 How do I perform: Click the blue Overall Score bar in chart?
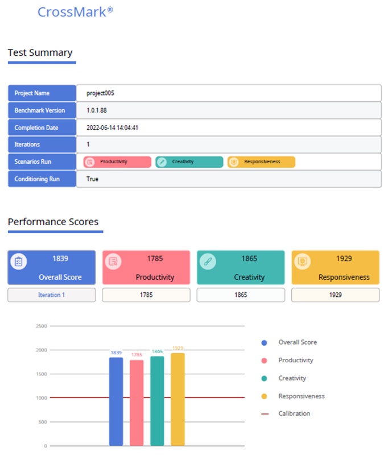(116, 402)
